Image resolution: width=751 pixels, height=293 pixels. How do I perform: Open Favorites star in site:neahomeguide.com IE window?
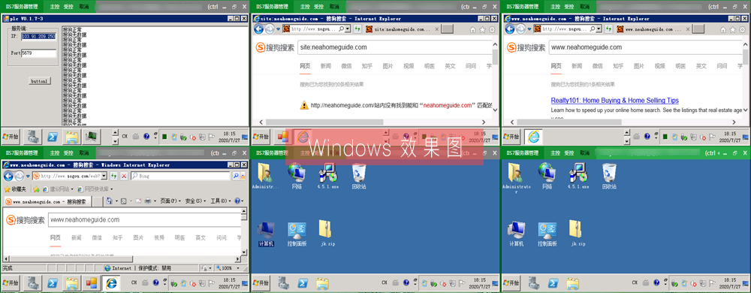pos(482,29)
